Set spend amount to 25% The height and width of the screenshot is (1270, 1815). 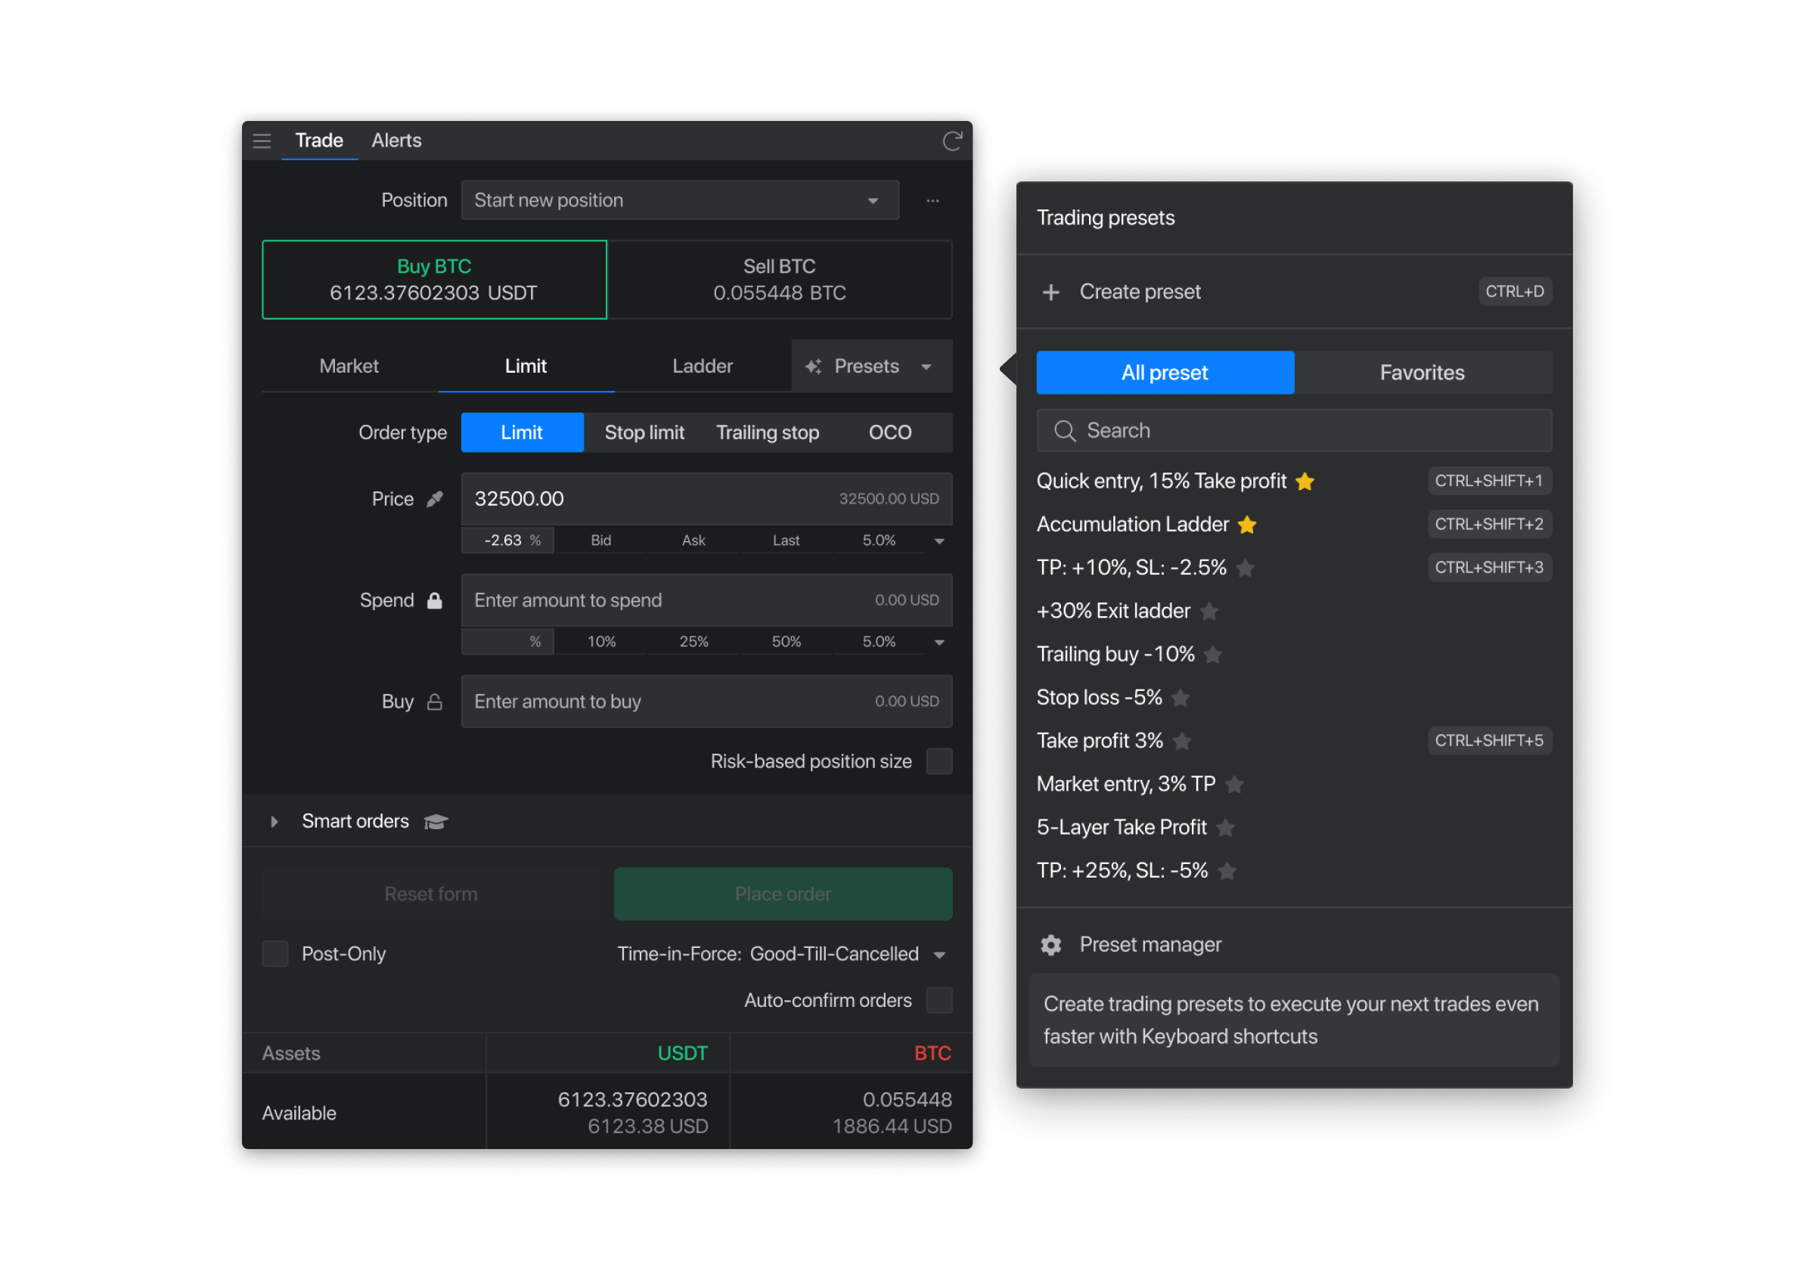tap(693, 642)
